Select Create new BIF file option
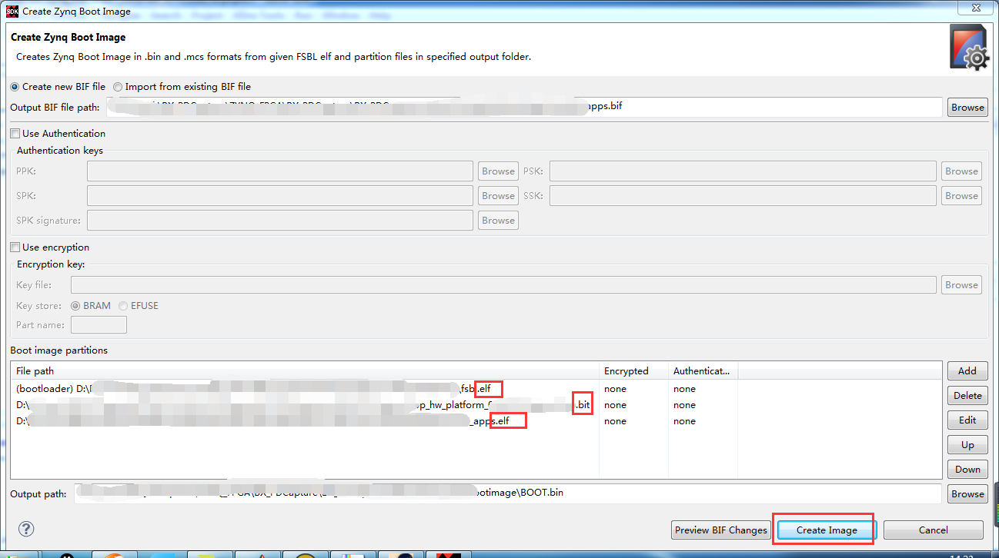This screenshot has height=558, width=999. pyautogui.click(x=15, y=87)
